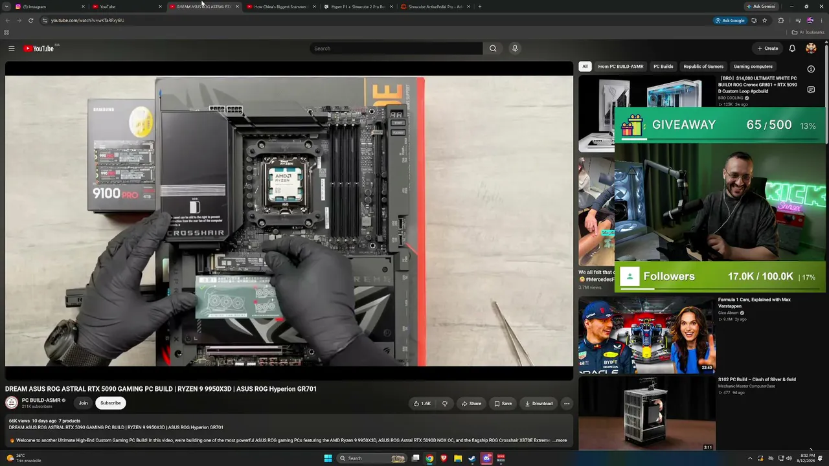This screenshot has width=829, height=466.
Task: Like the video with 1.6K likes
Action: coord(422,403)
